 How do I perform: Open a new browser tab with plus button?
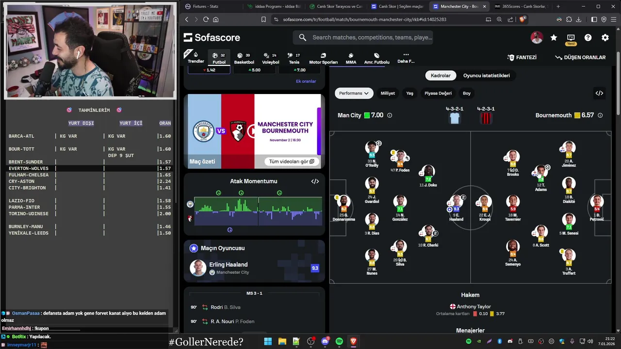[x=558, y=6]
